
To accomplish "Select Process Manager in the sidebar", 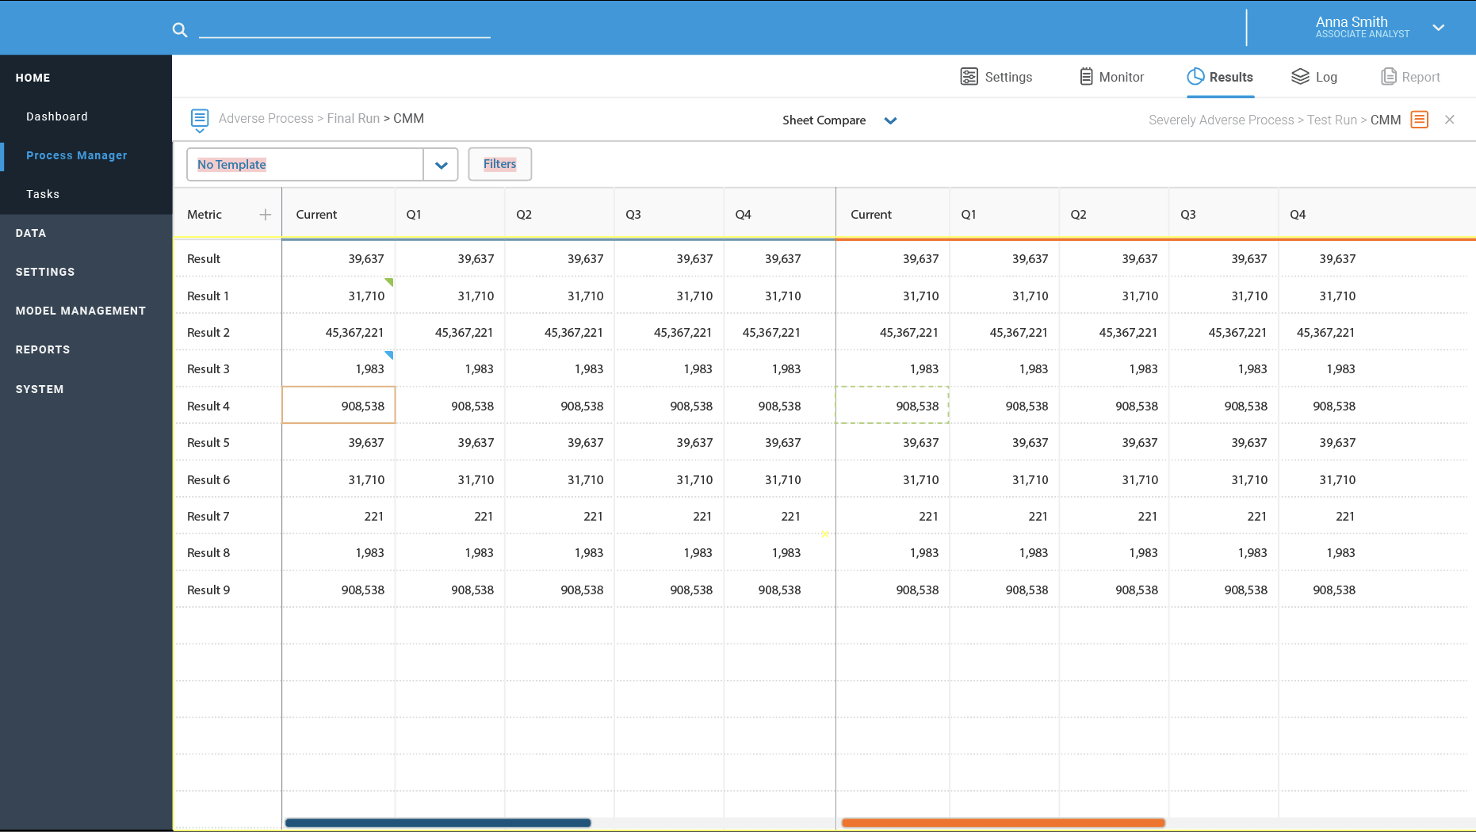I will click(x=77, y=155).
